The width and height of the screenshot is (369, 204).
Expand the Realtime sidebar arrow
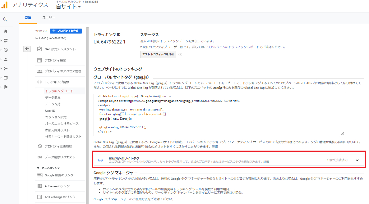tap(1, 50)
